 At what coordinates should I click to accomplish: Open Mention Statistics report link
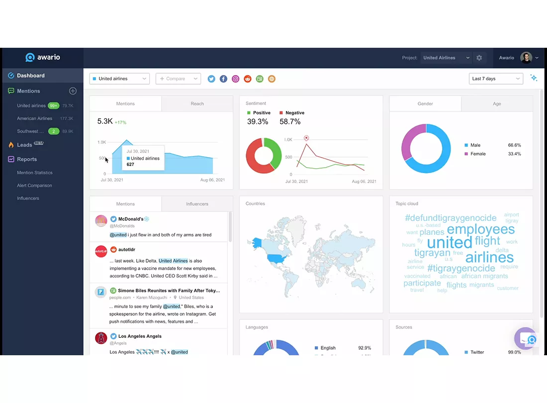[35, 173]
